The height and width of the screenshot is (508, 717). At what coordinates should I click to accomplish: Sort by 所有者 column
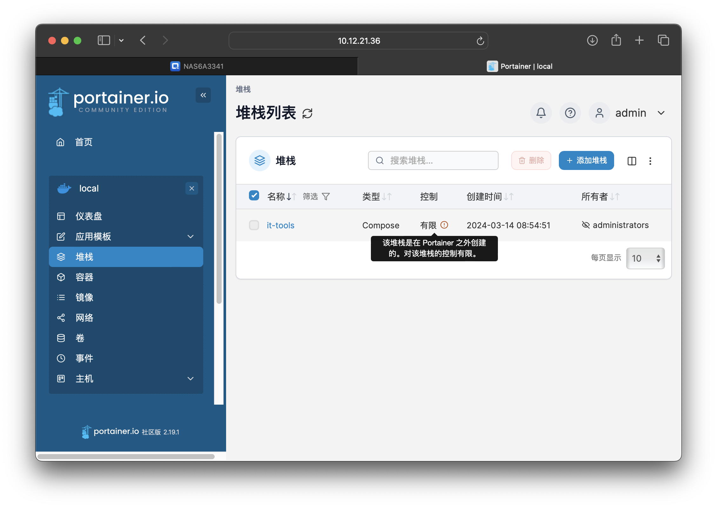click(x=600, y=197)
